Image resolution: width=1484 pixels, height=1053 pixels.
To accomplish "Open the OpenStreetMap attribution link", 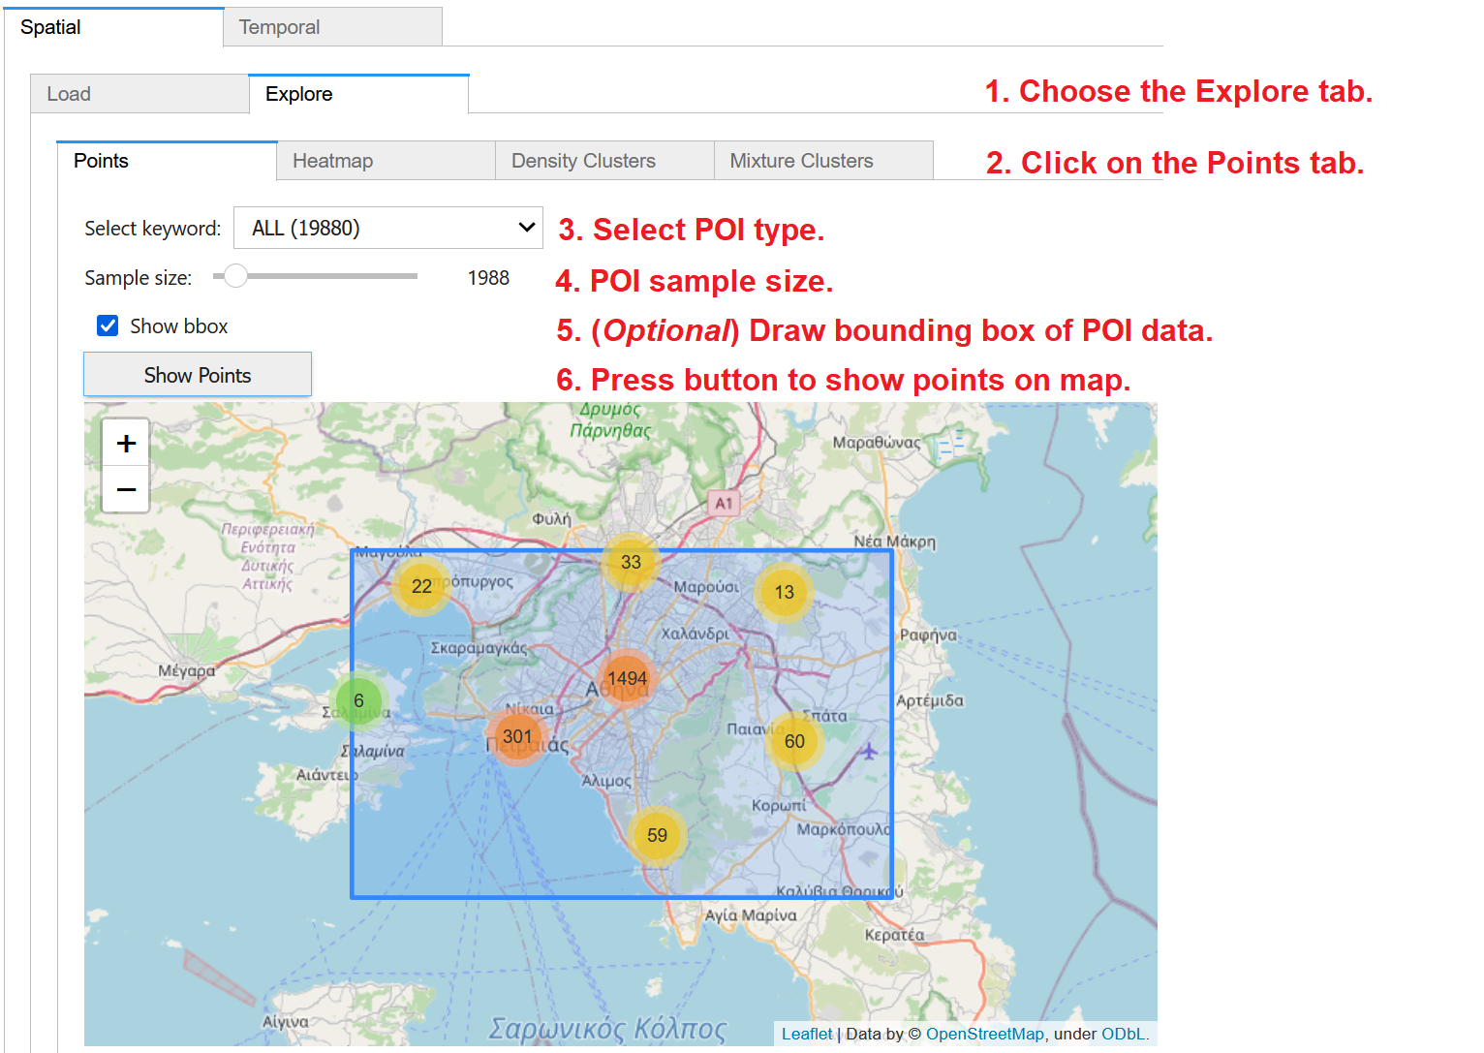I will tap(984, 1034).
